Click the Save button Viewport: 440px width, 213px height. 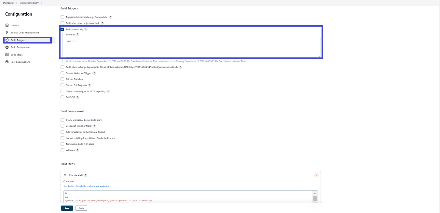[67, 208]
